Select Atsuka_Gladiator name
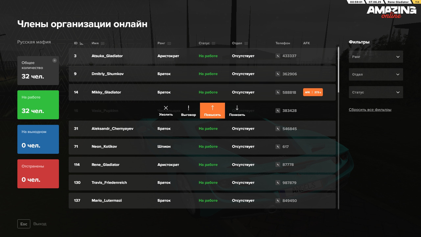This screenshot has height=237, width=421. click(x=107, y=56)
